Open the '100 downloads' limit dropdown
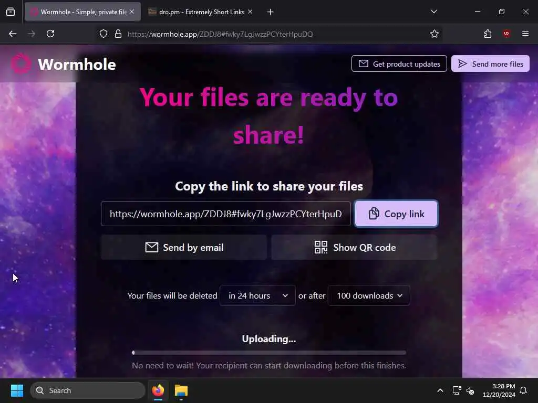 [369, 295]
